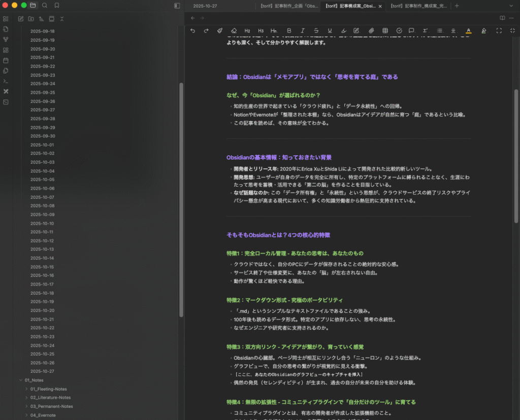The image size is (520, 420).
Task: Switch to the 記事制作_企画 tab
Action: click(x=288, y=6)
